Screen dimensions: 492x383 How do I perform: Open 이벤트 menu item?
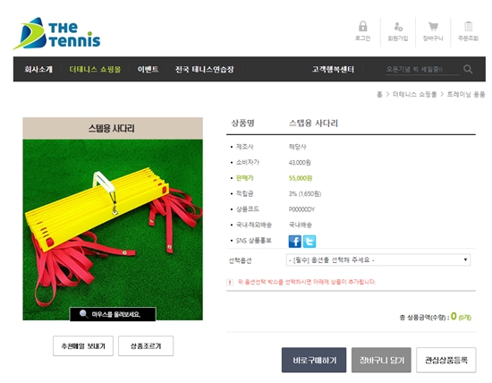[x=148, y=70]
